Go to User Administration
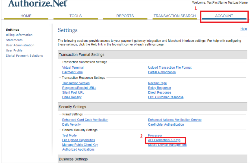Image resolution: width=250 pixels, height=163 pixels. [20, 45]
